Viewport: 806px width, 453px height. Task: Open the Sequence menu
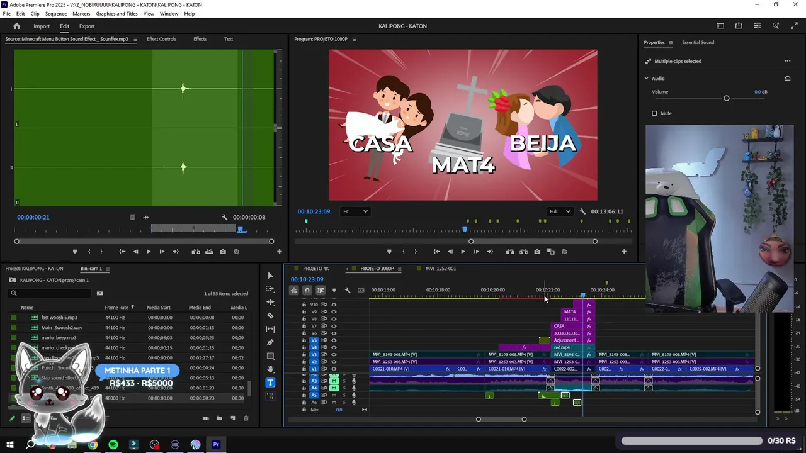(56, 14)
